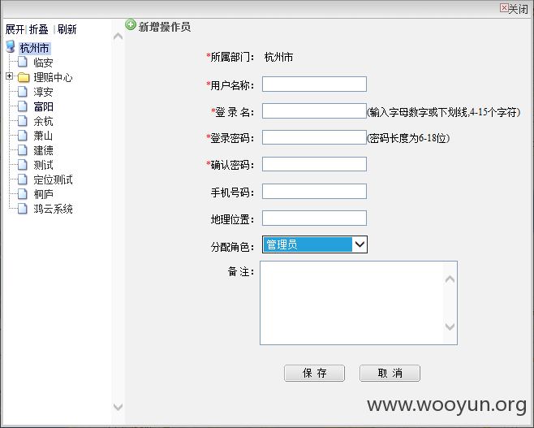The height and width of the screenshot is (428, 534).
Task: Focus the 手机号码 input field
Action: [x=314, y=191]
